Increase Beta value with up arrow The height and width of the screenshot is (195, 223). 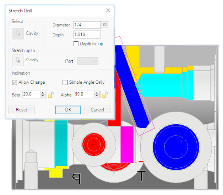click(43, 93)
